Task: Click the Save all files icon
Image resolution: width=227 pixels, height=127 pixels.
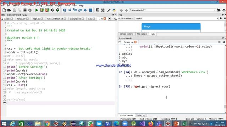Action: [x=20, y=10]
